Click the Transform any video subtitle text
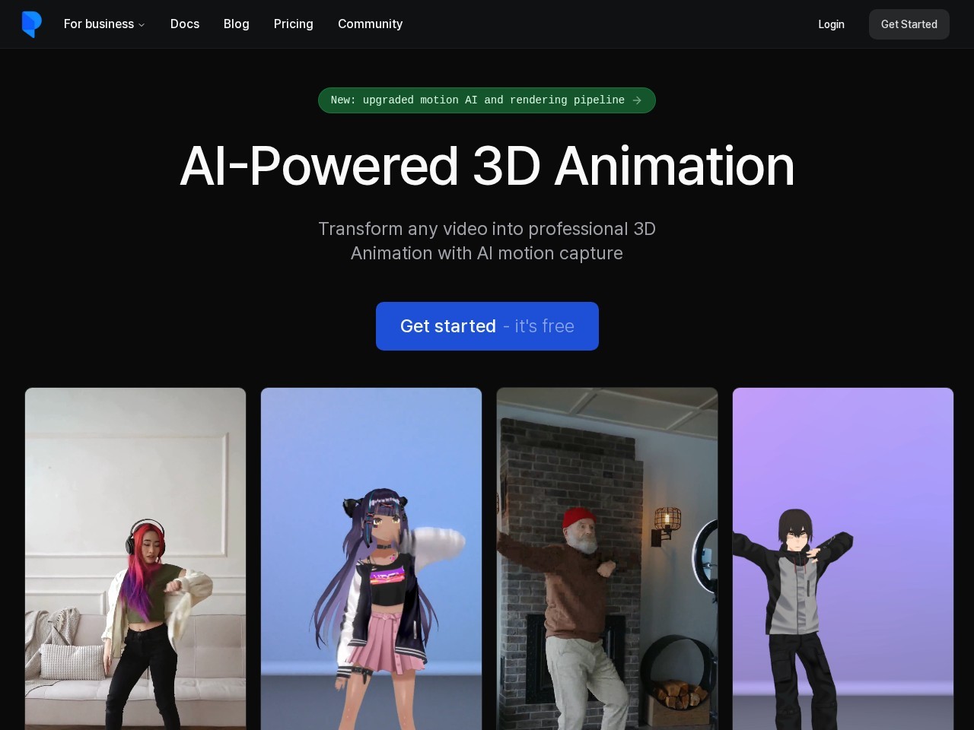Viewport: 974px width, 730px height. (487, 240)
